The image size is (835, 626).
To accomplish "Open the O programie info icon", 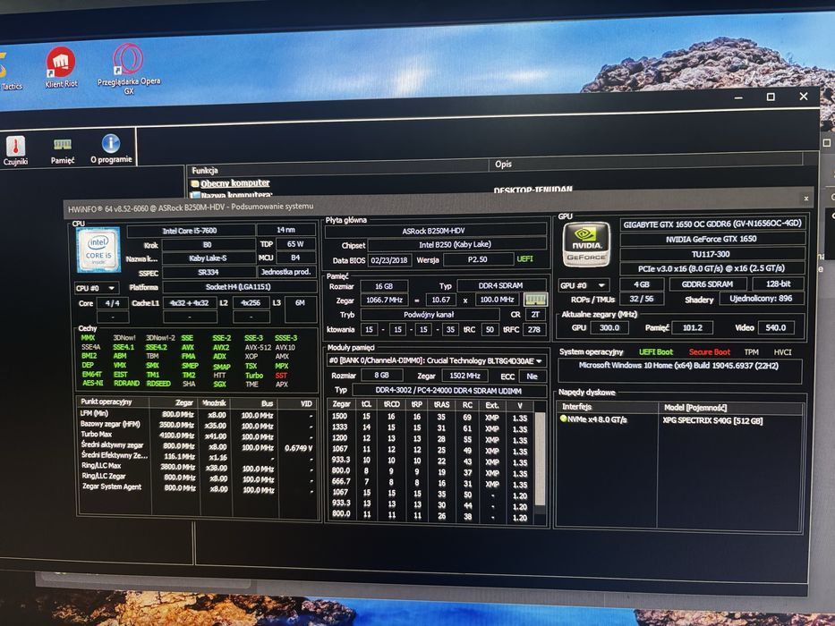I will (111, 149).
